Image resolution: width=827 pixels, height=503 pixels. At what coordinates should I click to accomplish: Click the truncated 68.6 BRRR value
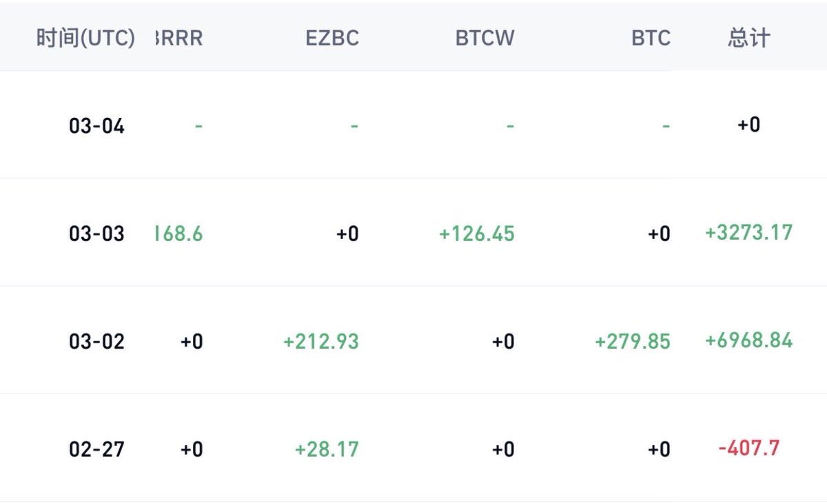click(x=181, y=234)
